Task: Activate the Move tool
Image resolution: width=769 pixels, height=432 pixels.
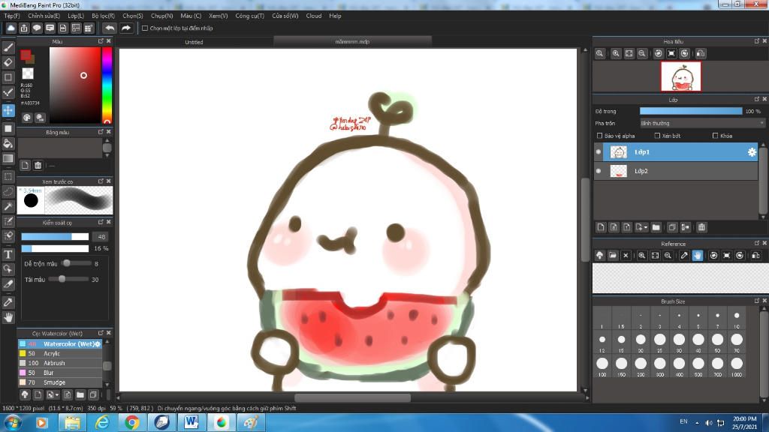Action: 8,110
